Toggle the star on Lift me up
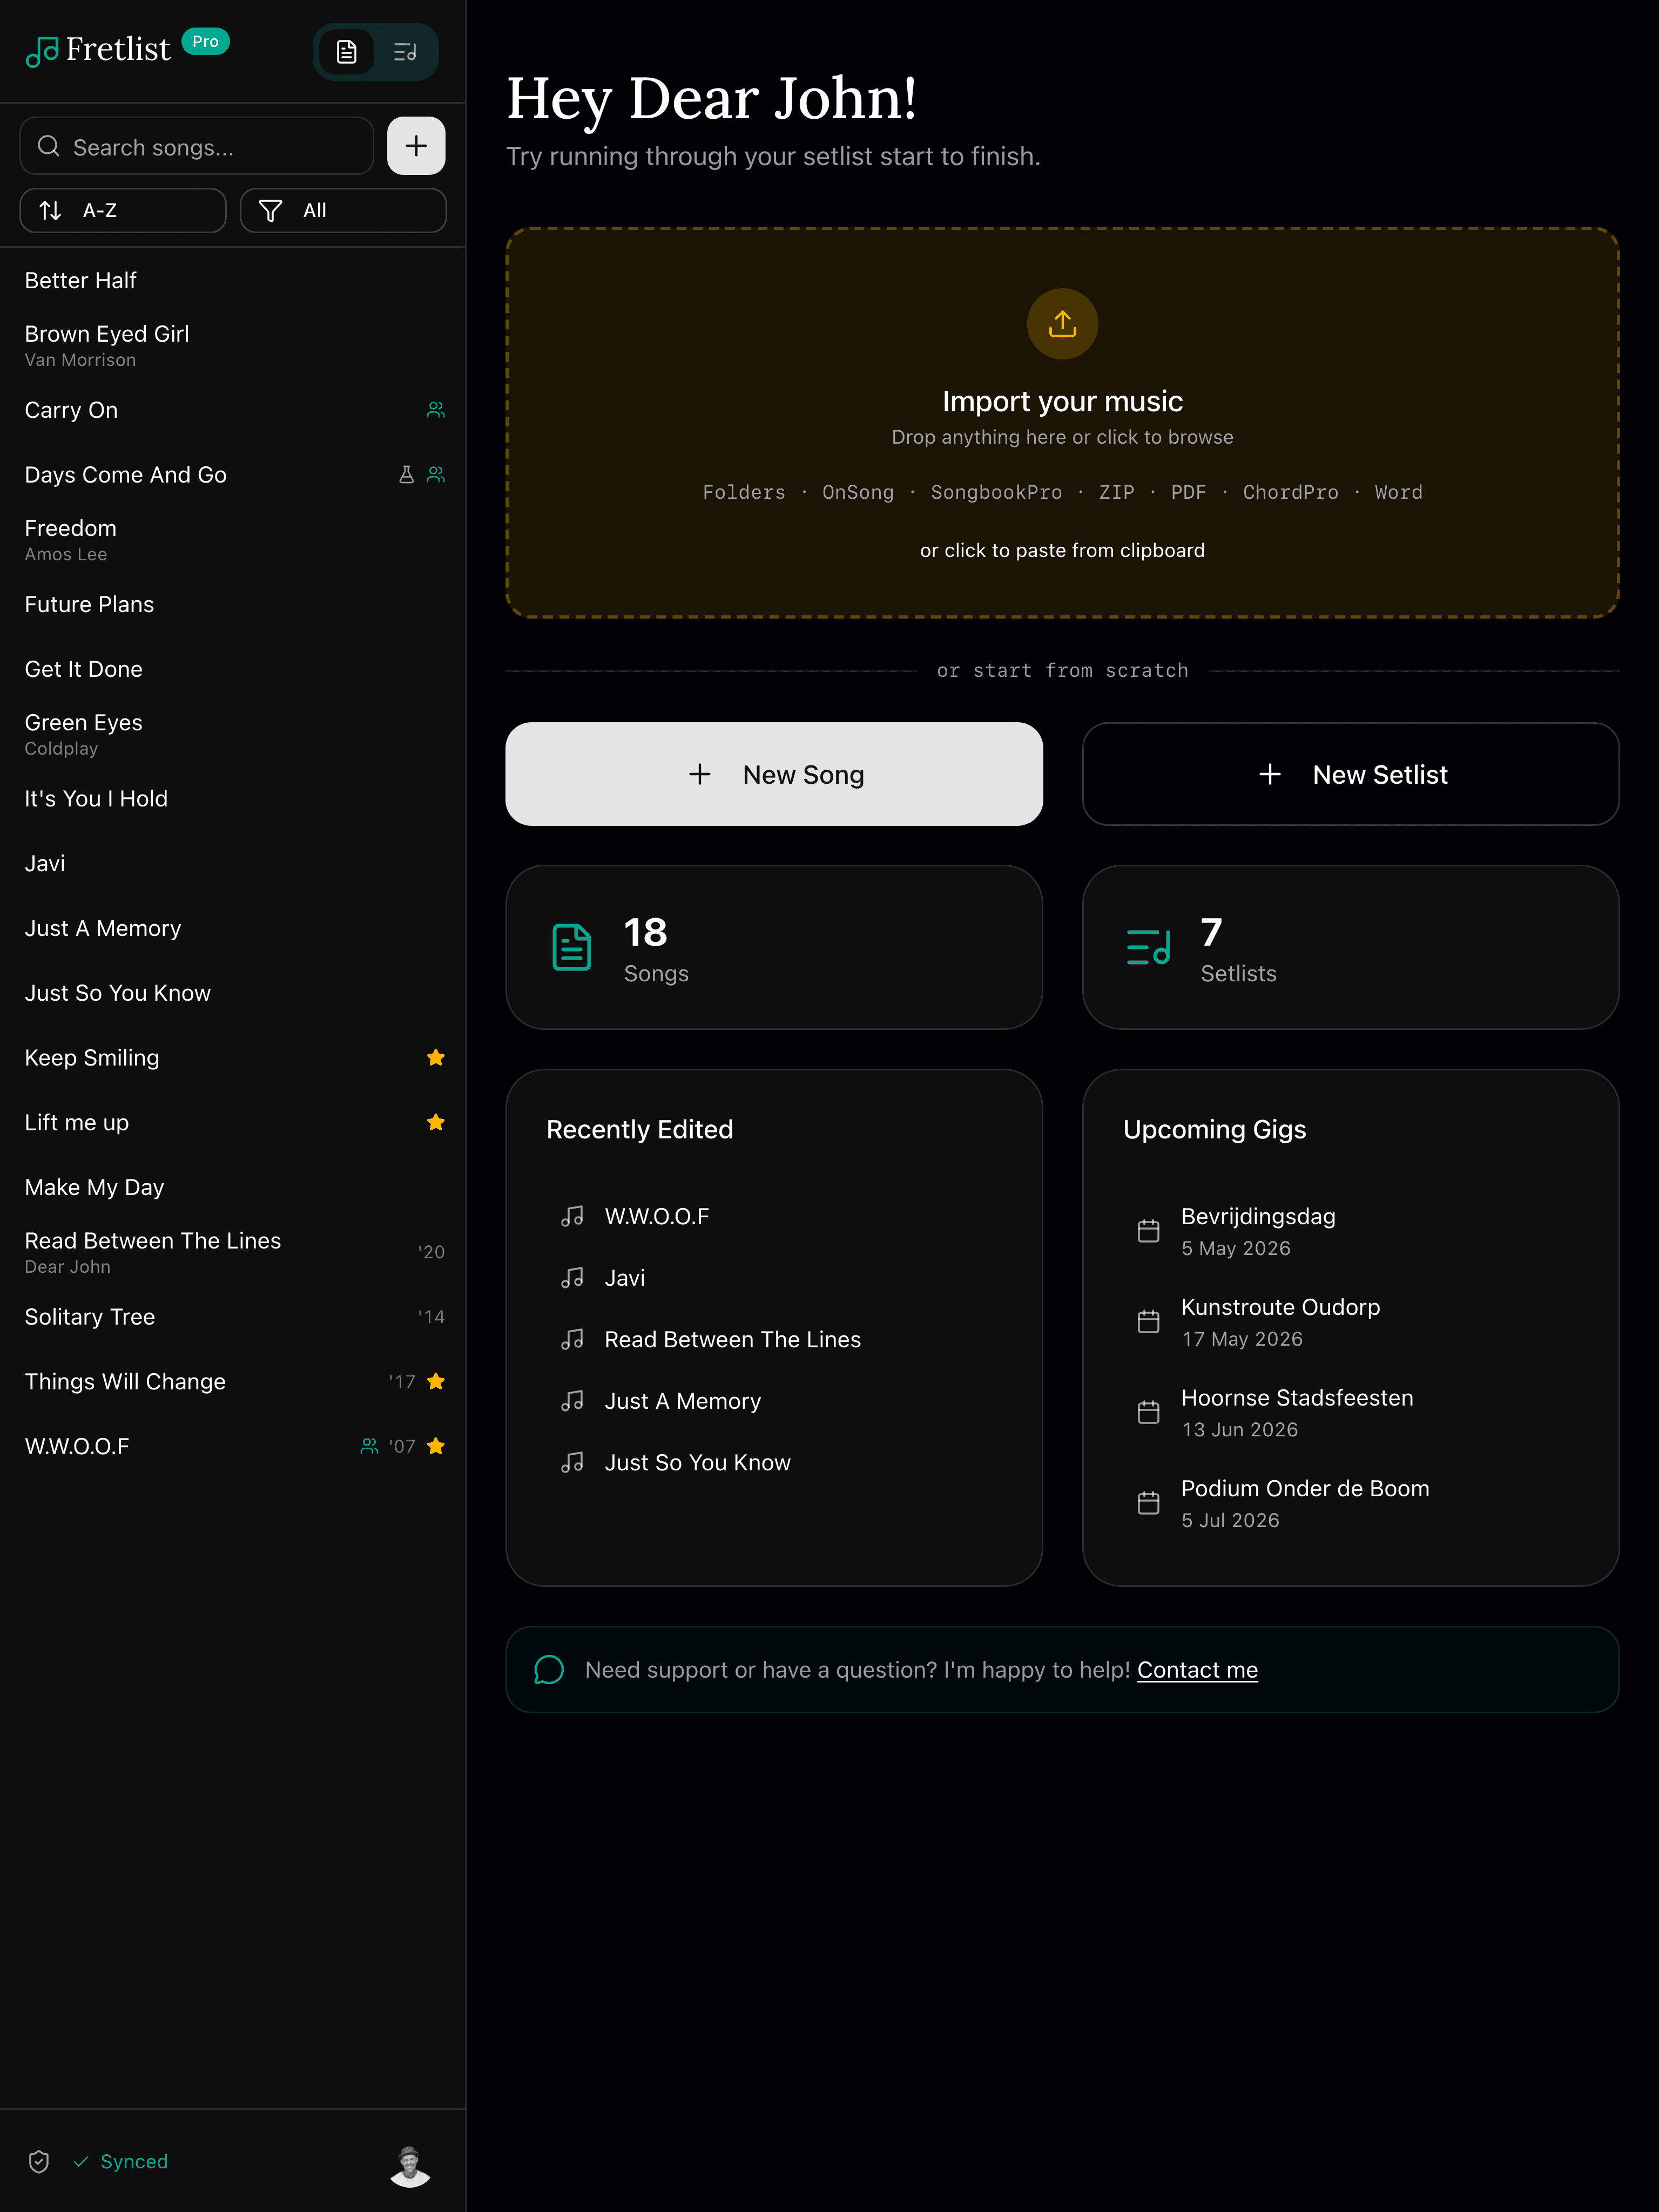Image resolution: width=1659 pixels, height=2212 pixels. tap(435, 1122)
